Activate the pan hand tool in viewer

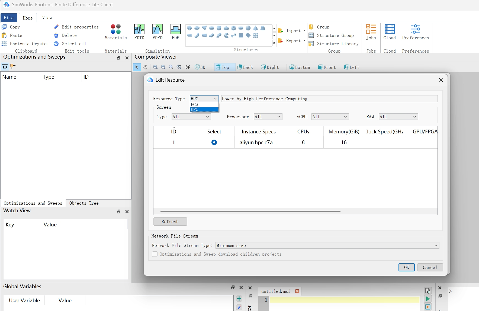pos(145,67)
